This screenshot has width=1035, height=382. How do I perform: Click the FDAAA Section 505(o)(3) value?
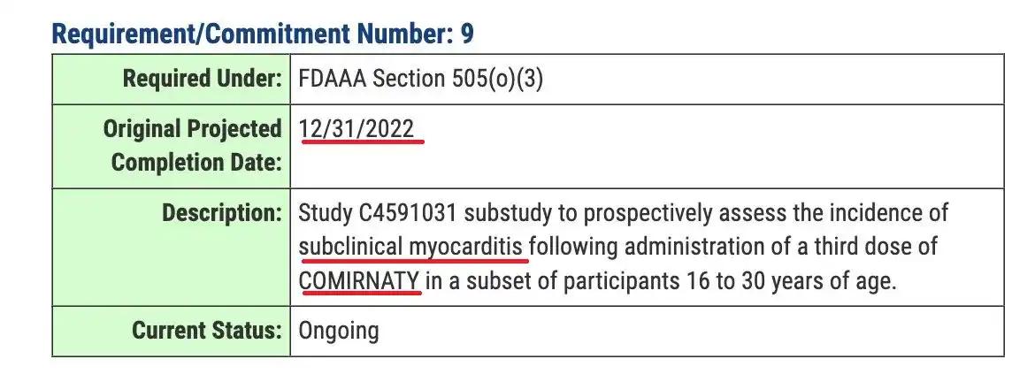click(421, 79)
